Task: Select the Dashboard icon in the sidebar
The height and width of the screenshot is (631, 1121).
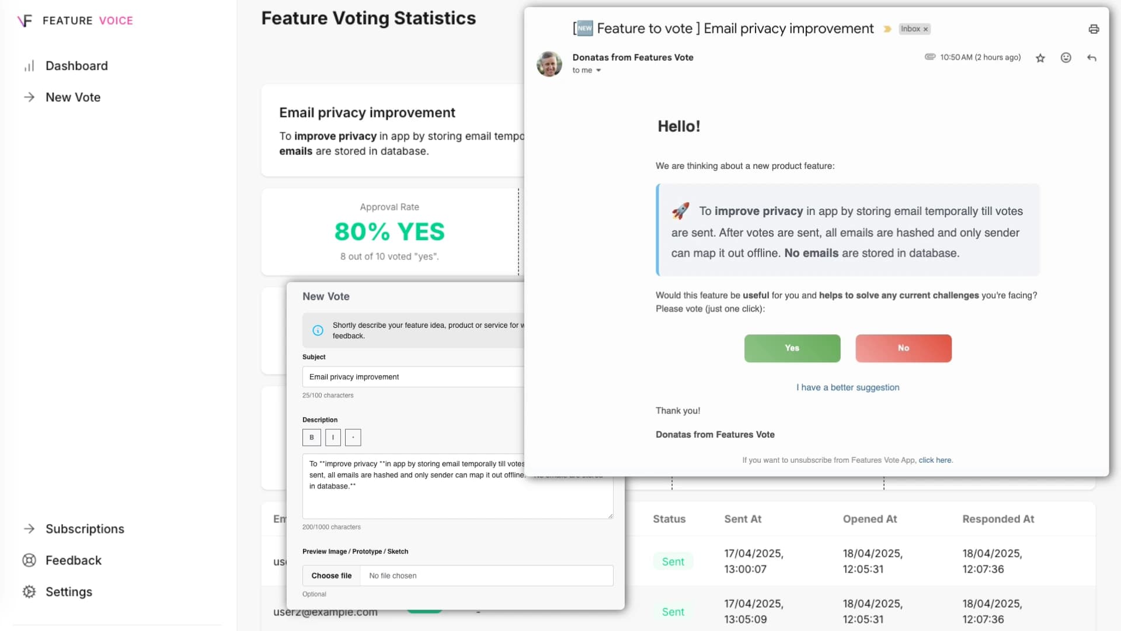Action: (30, 66)
